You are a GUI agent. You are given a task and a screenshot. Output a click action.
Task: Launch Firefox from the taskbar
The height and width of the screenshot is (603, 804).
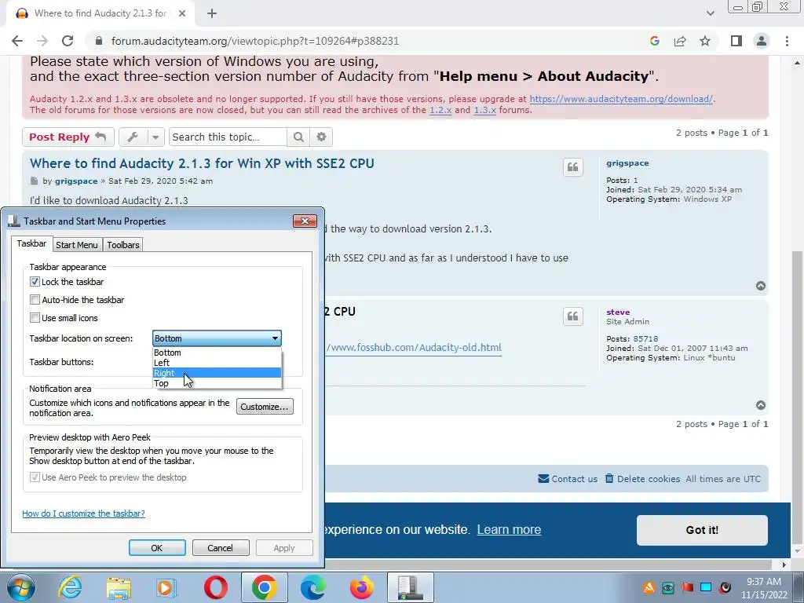(361, 587)
